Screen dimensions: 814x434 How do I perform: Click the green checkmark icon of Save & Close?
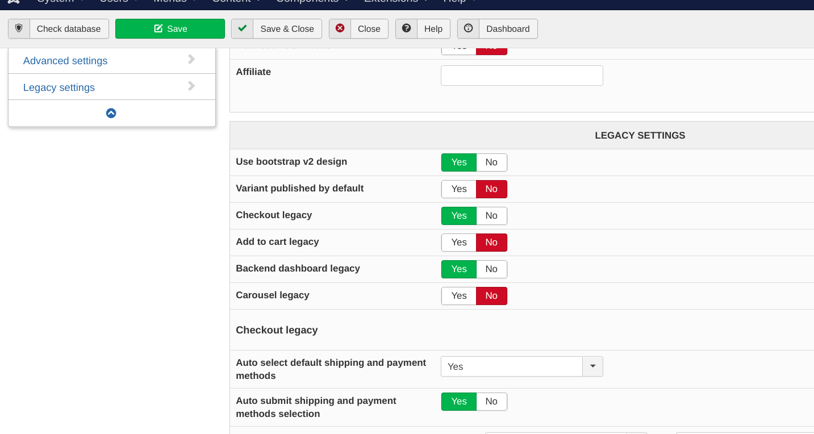click(243, 28)
